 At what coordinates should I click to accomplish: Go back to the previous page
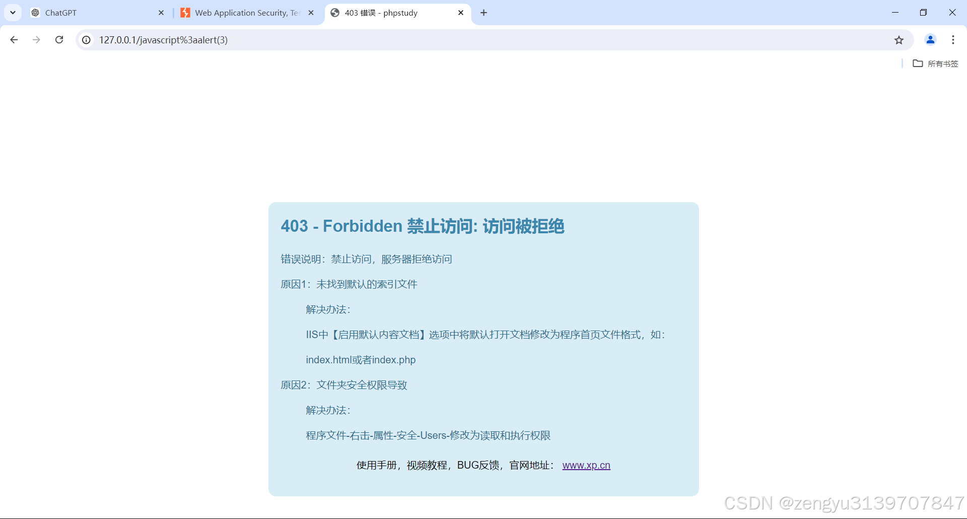14,40
